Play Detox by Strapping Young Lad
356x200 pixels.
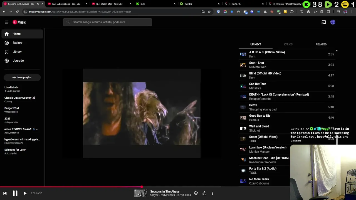(287, 107)
